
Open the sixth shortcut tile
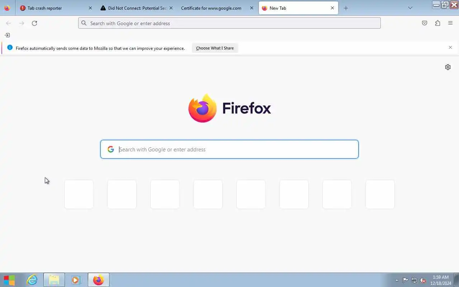coord(294,194)
